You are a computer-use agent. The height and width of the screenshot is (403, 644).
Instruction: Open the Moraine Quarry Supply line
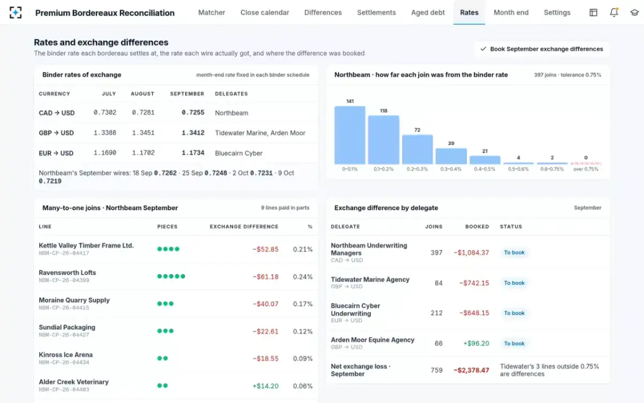point(176,304)
